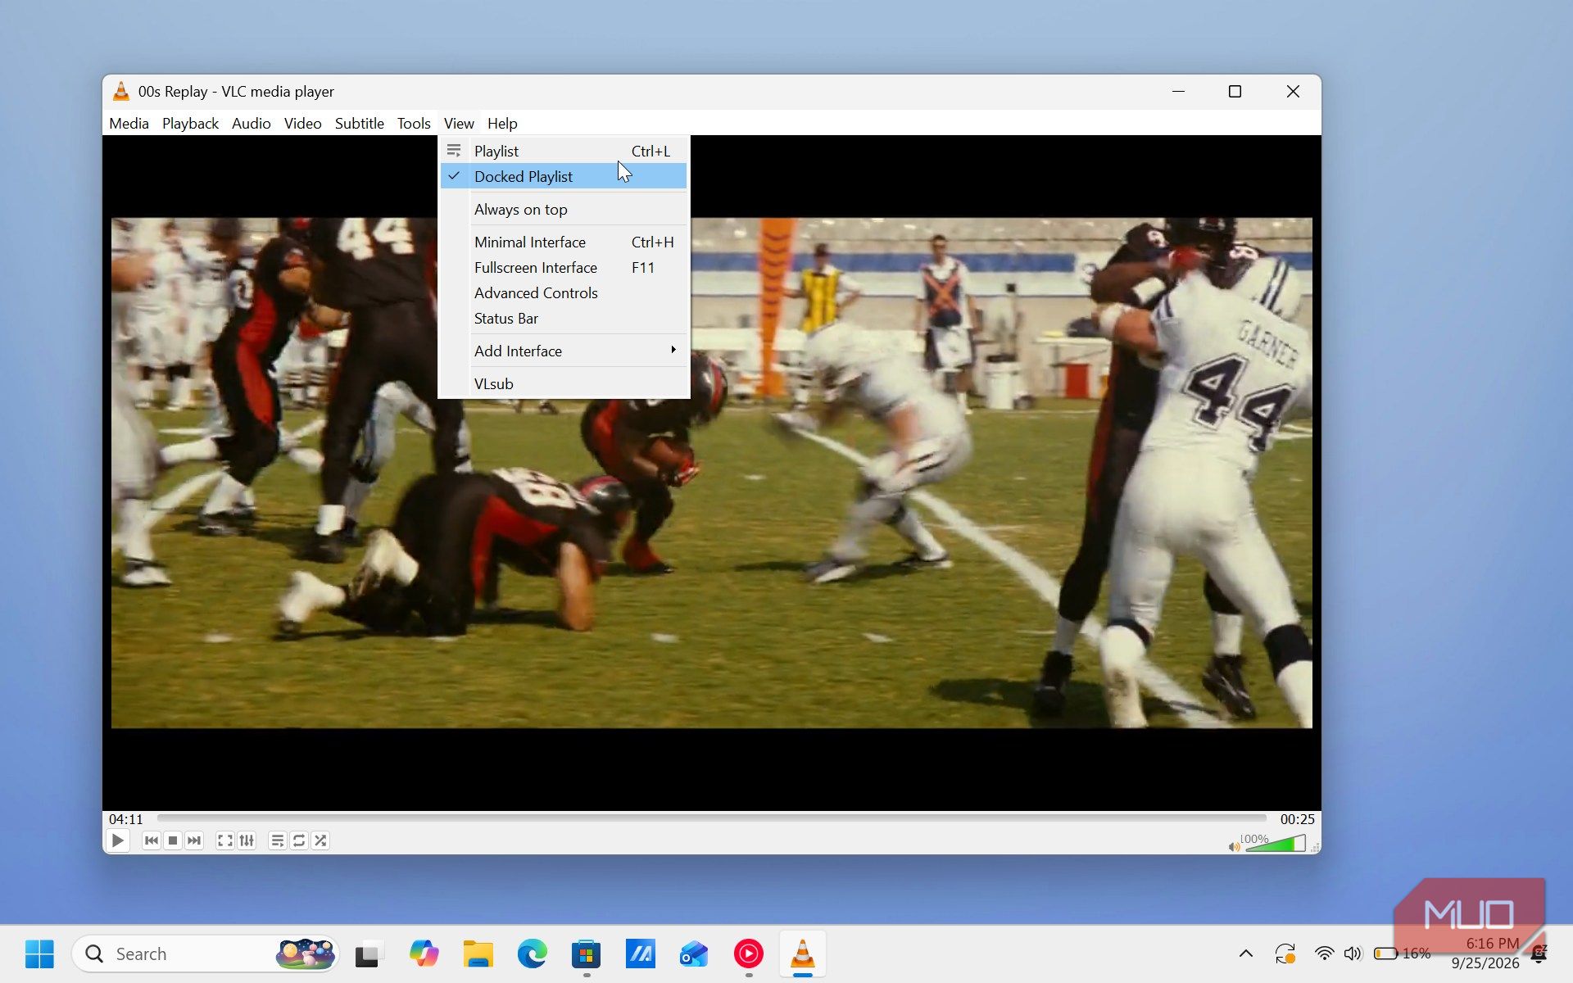Viewport: 1573px width, 983px height.
Task: Click remaining time label 00:25
Action: click(x=1297, y=819)
